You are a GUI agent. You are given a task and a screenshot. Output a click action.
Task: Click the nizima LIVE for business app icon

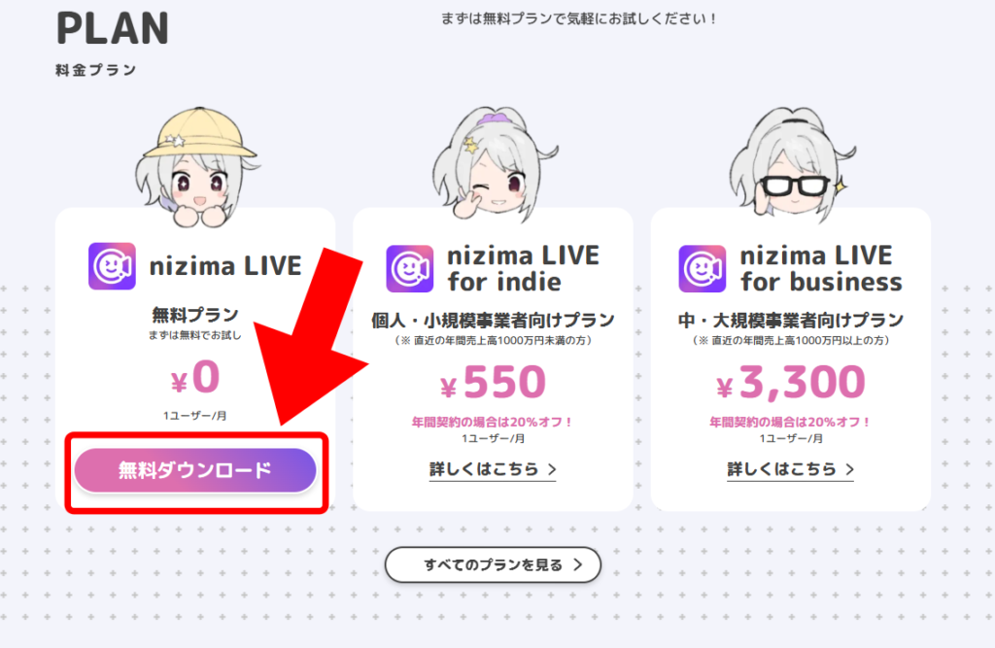[703, 269]
